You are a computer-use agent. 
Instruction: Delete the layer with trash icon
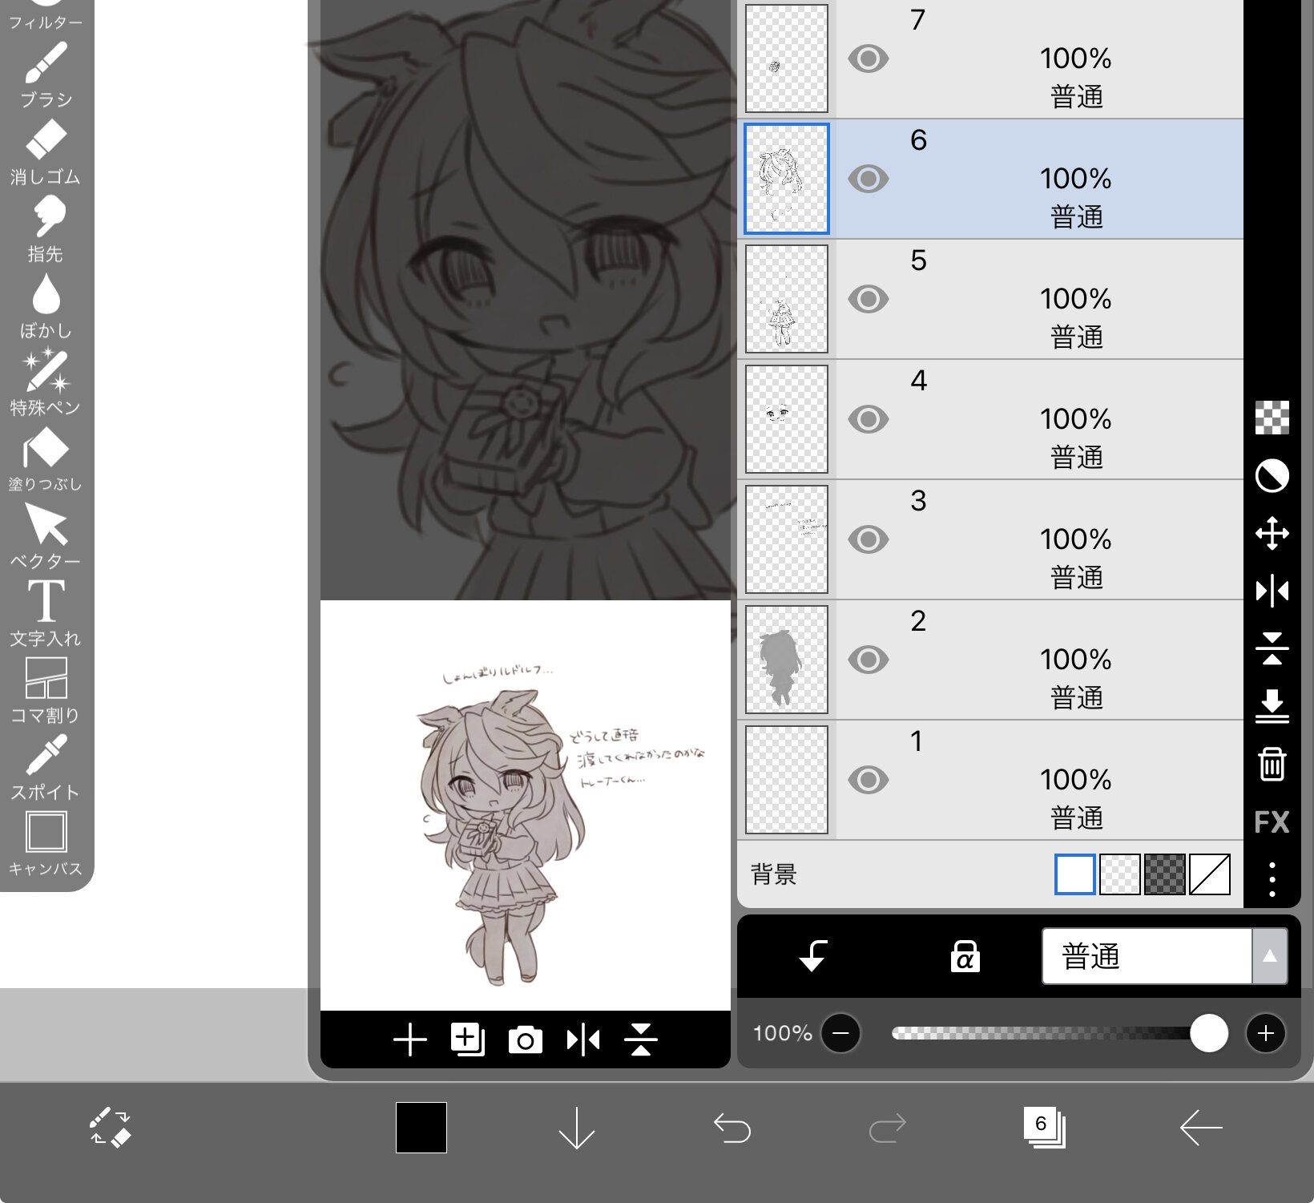pyautogui.click(x=1272, y=764)
